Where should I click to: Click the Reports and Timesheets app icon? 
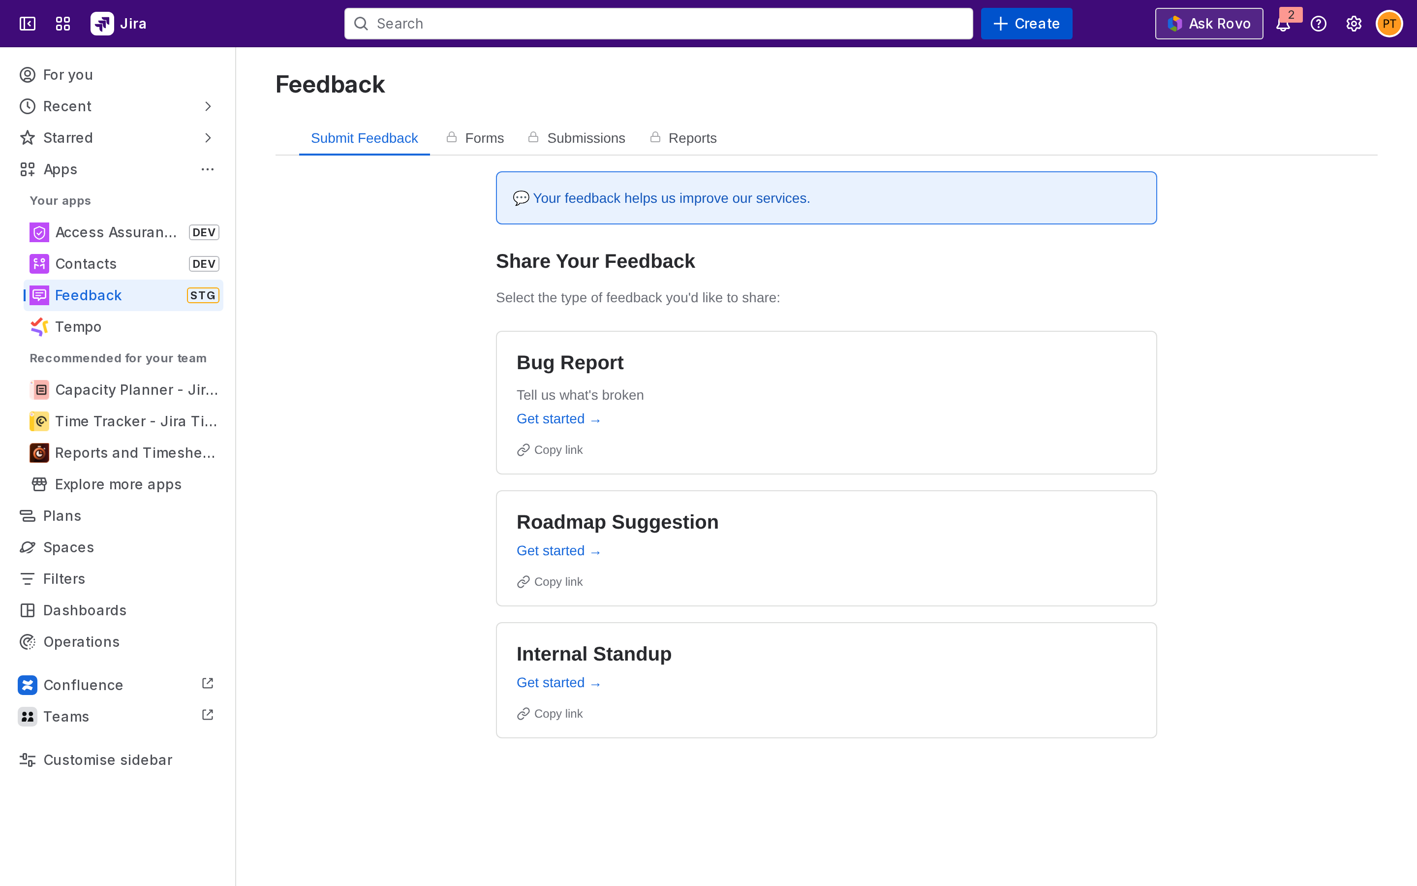[39, 453]
